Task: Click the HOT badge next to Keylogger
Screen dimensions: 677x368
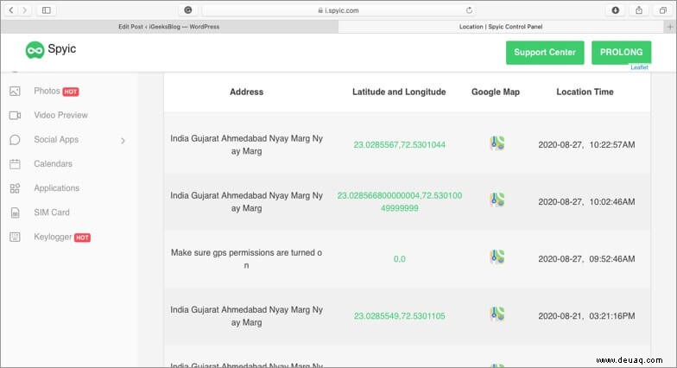Action: click(83, 238)
